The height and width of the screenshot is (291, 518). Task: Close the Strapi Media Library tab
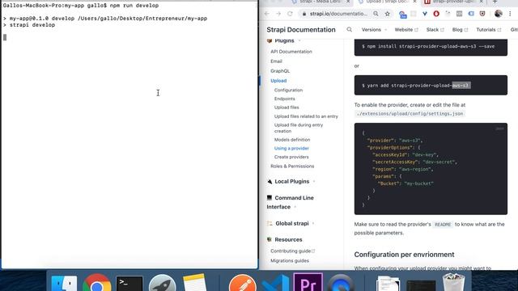pyautogui.click(x=348, y=2)
